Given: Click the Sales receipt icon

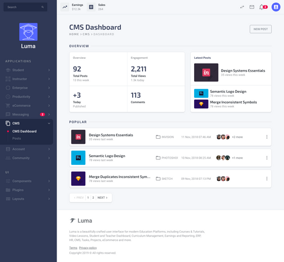Looking at the screenshot, I should [x=91, y=7].
